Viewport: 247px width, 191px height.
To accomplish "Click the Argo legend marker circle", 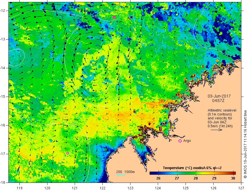I will (180, 141).
